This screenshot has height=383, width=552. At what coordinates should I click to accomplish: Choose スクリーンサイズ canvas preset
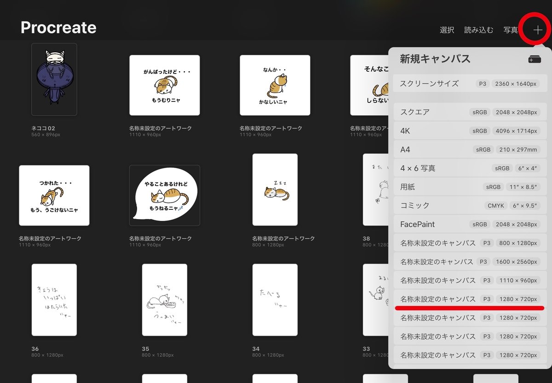pos(470,84)
